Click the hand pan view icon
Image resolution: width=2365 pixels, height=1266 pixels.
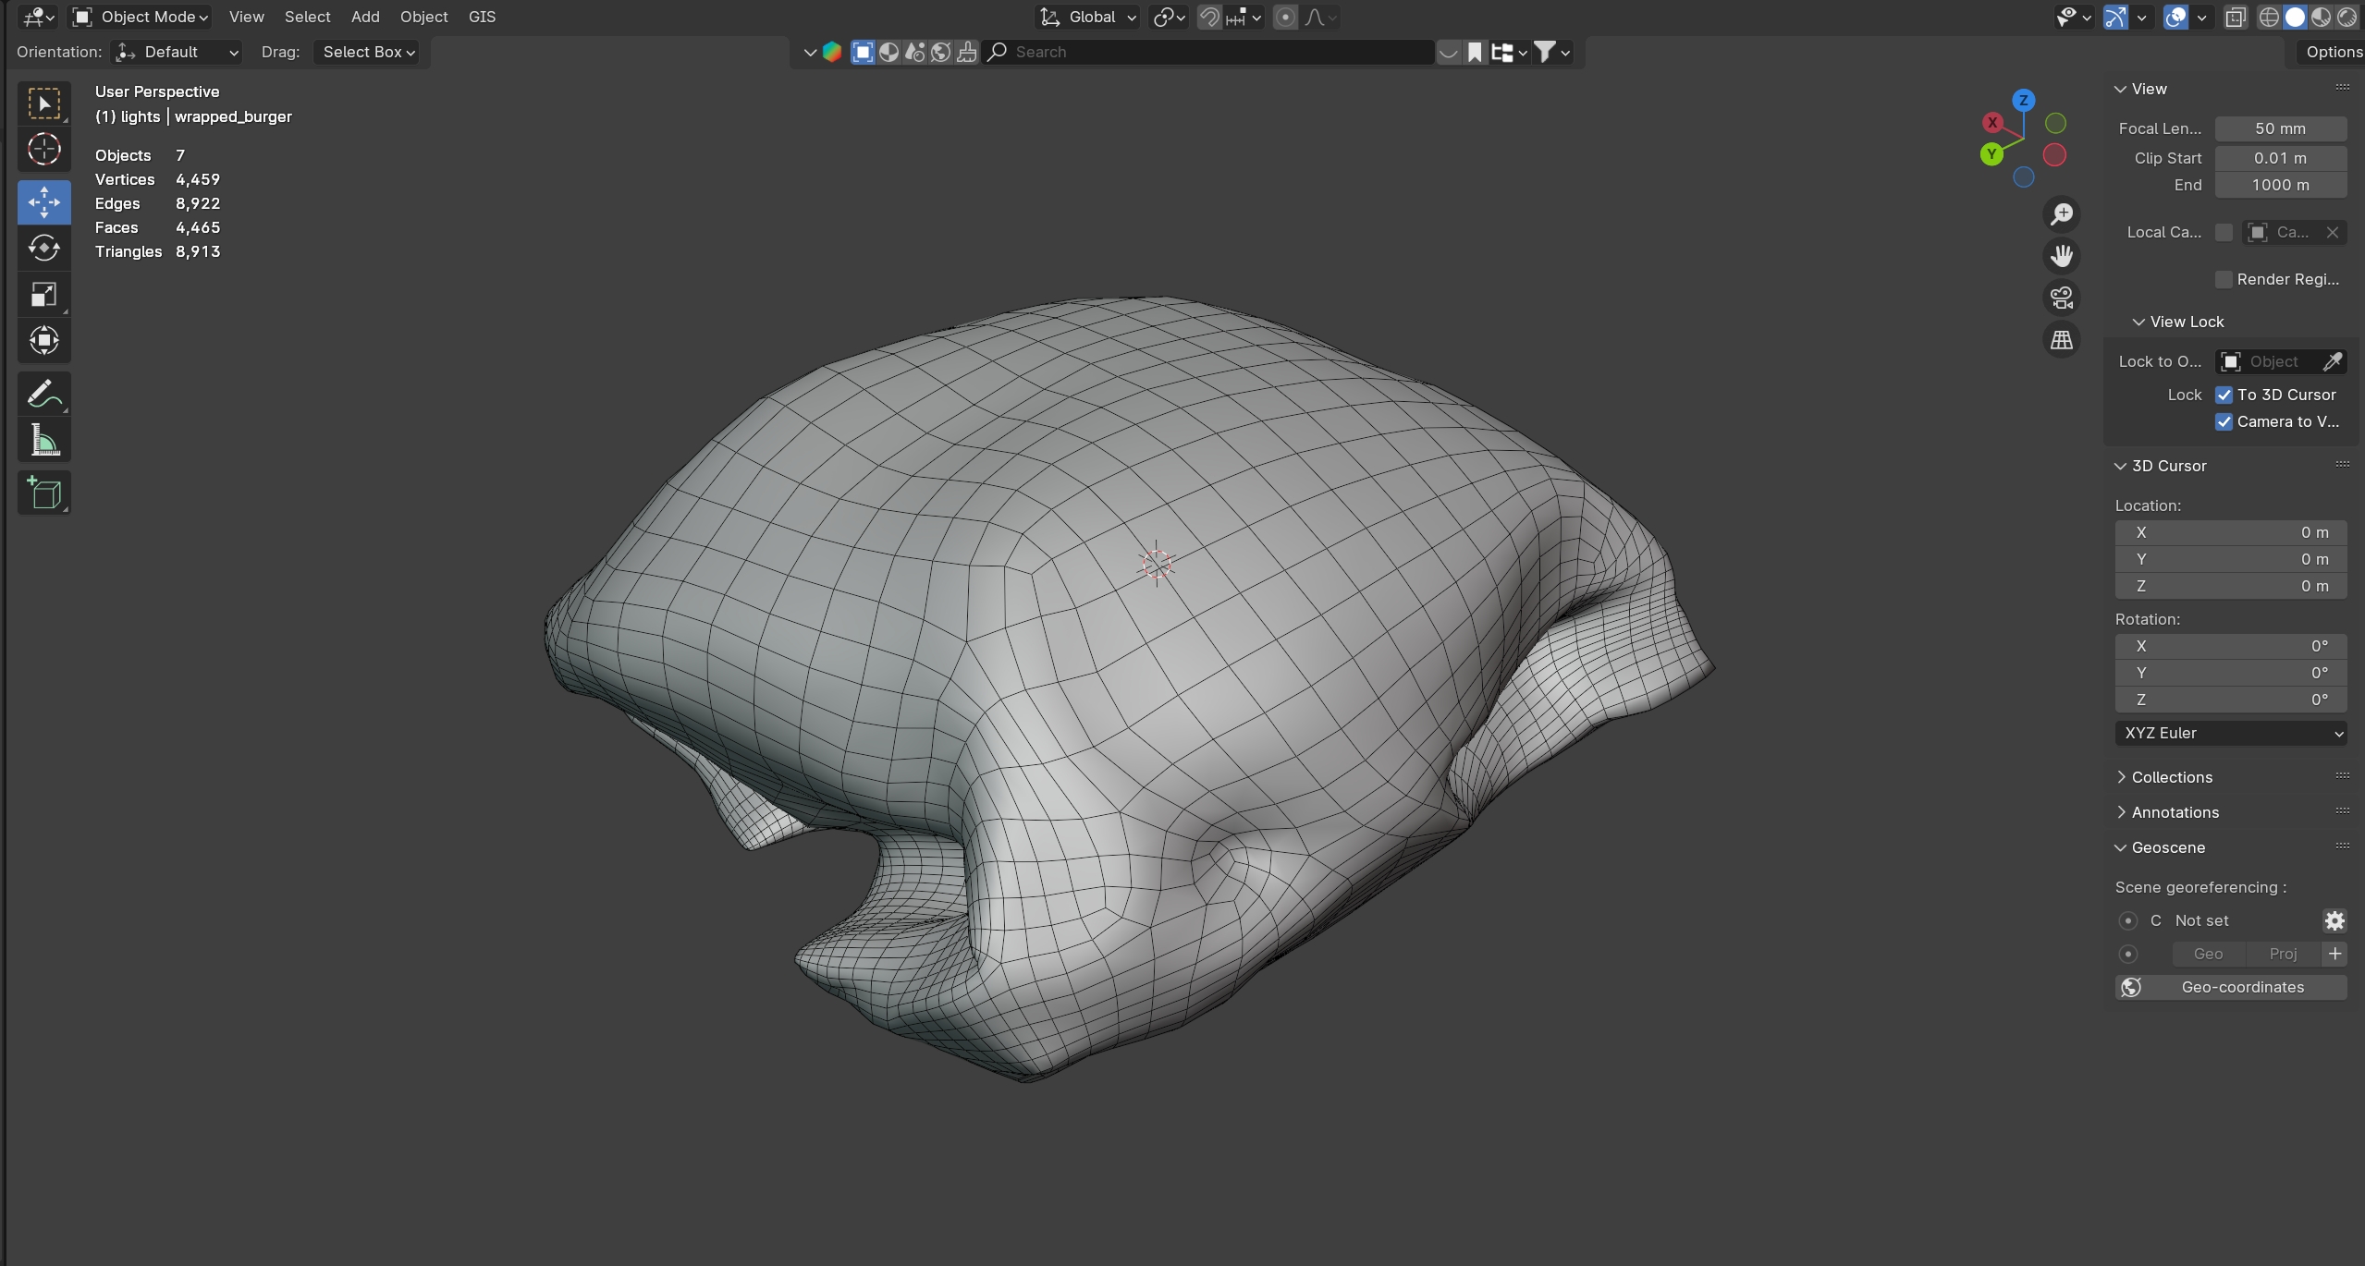[2061, 256]
